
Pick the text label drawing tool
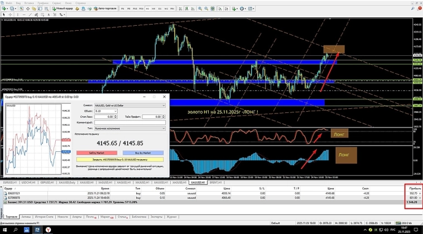tap(49, 15)
